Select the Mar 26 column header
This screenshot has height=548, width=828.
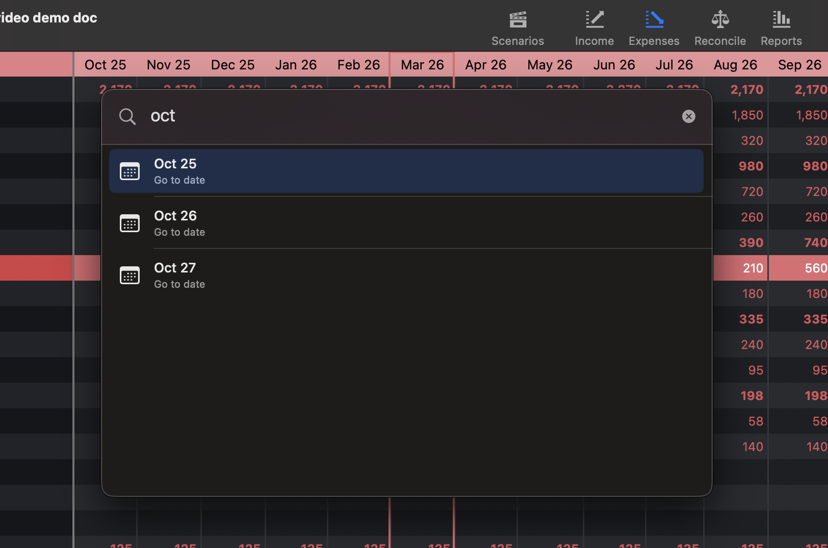(422, 65)
